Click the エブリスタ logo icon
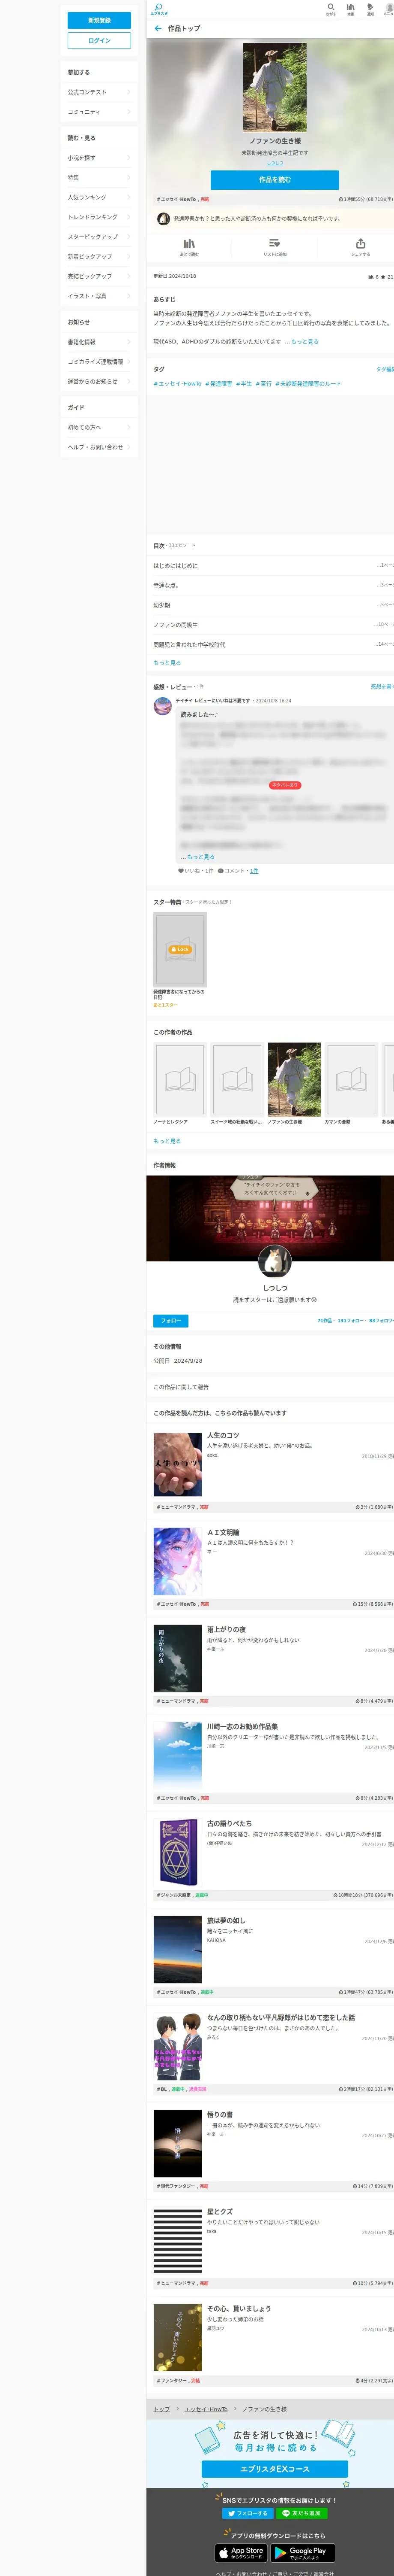394x2576 pixels. pos(158,9)
